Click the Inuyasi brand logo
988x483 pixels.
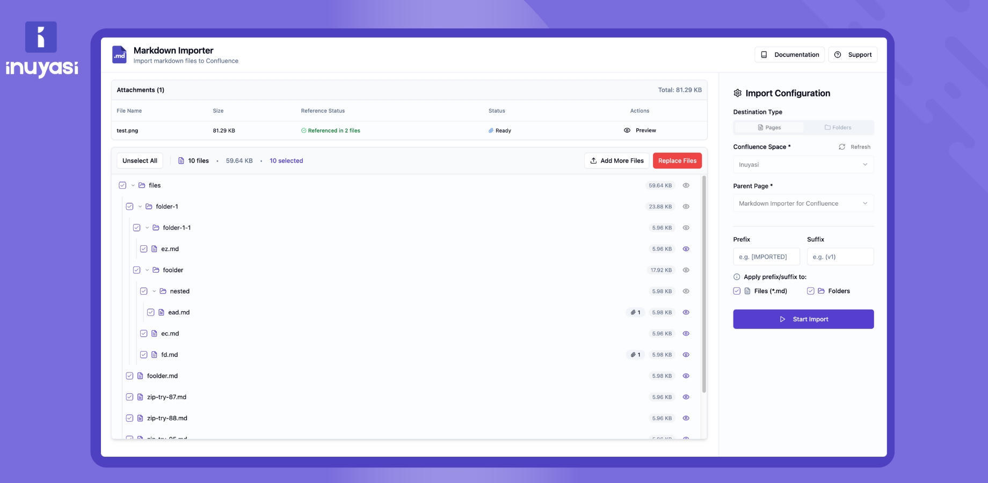point(41,49)
